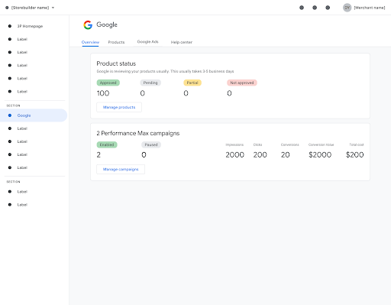Click the last header dot icon before avatar

(x=328, y=8)
